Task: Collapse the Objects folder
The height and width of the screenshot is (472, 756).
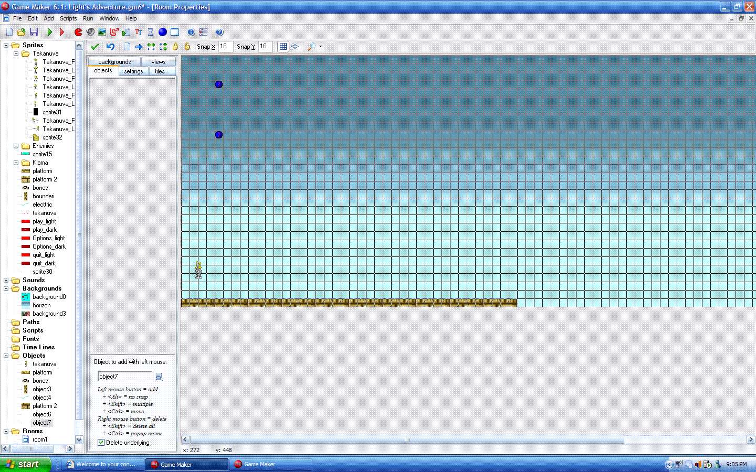Action: pyautogui.click(x=6, y=356)
